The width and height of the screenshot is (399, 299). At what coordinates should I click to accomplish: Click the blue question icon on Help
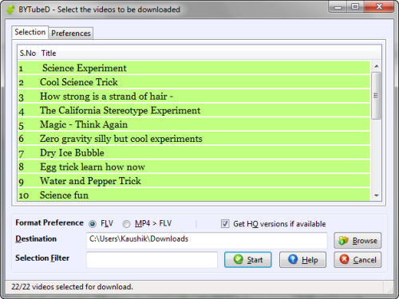(293, 259)
